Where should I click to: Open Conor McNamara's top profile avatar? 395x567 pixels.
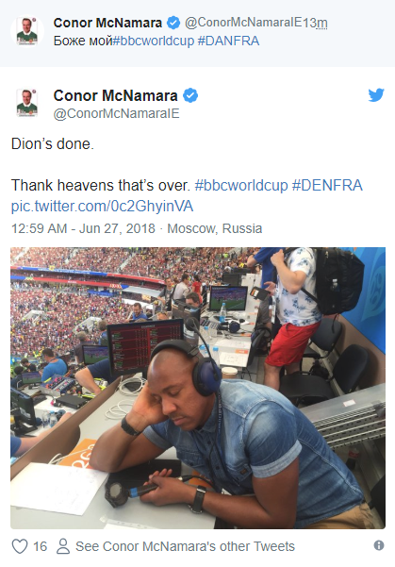(27, 31)
